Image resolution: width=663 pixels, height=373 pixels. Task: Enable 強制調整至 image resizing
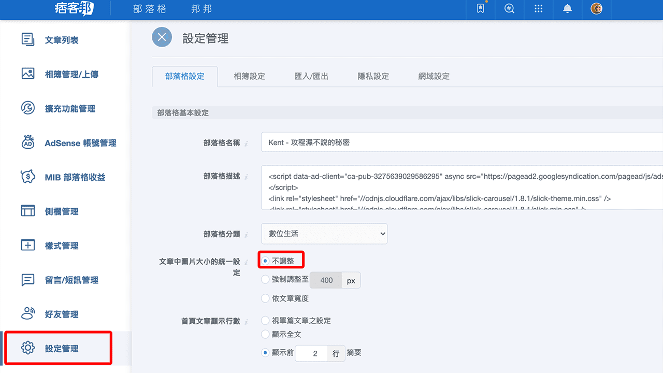(x=265, y=280)
